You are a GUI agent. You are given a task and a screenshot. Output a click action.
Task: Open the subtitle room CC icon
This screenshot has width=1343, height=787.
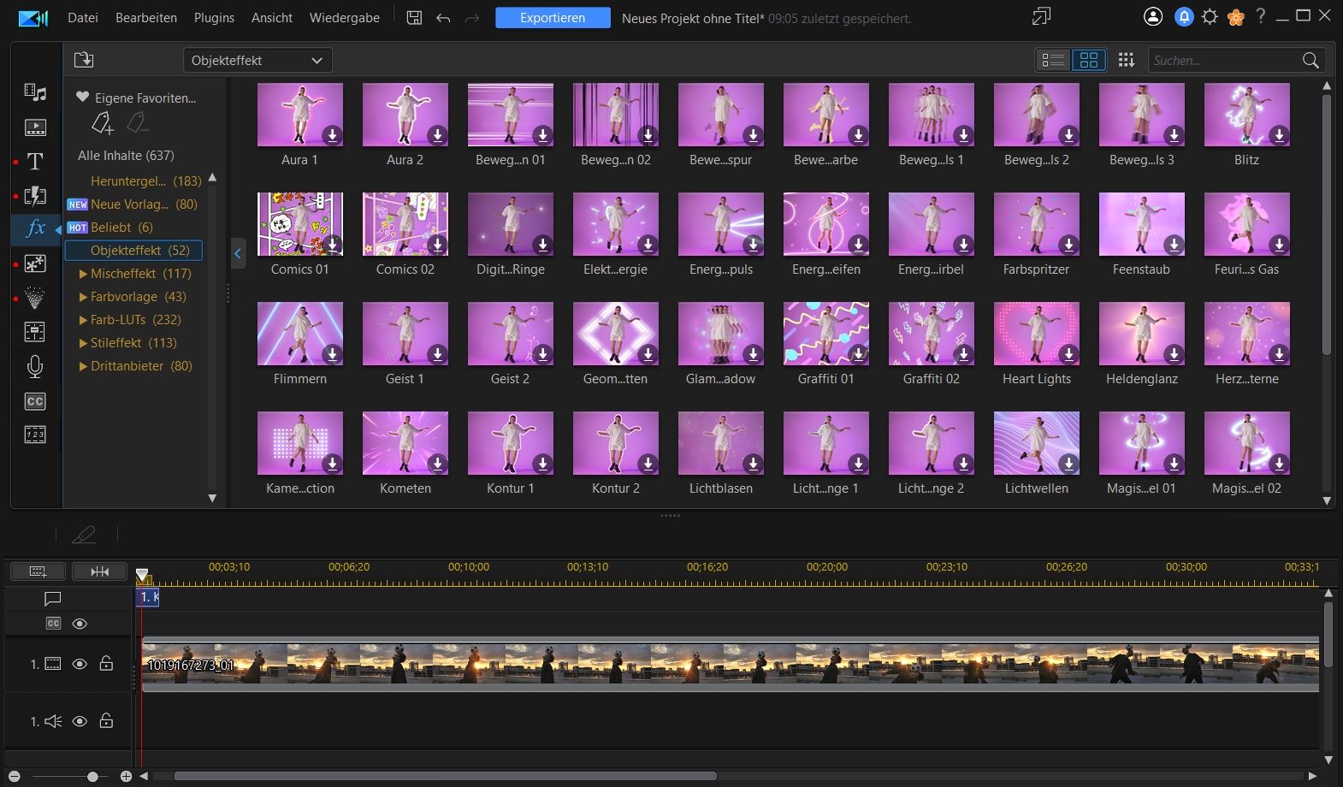35,401
